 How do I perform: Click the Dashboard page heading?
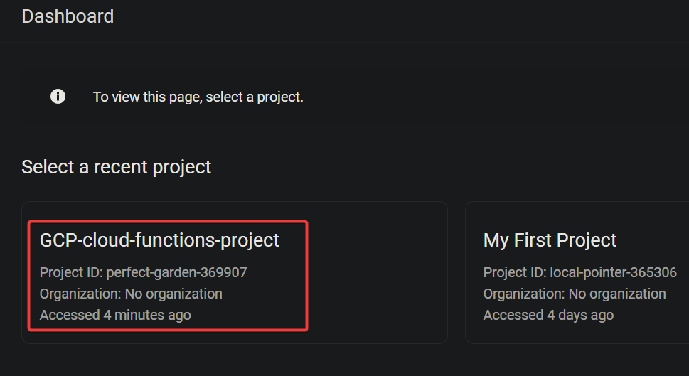[x=68, y=16]
